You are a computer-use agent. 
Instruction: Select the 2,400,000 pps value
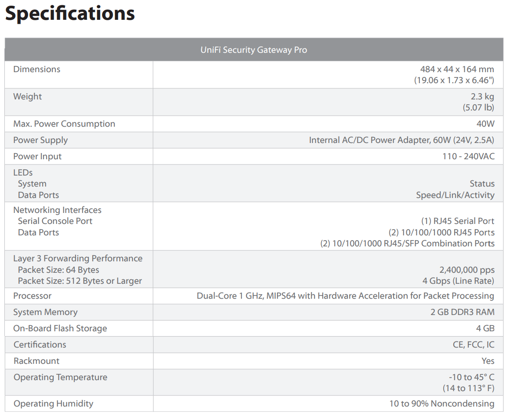click(467, 270)
